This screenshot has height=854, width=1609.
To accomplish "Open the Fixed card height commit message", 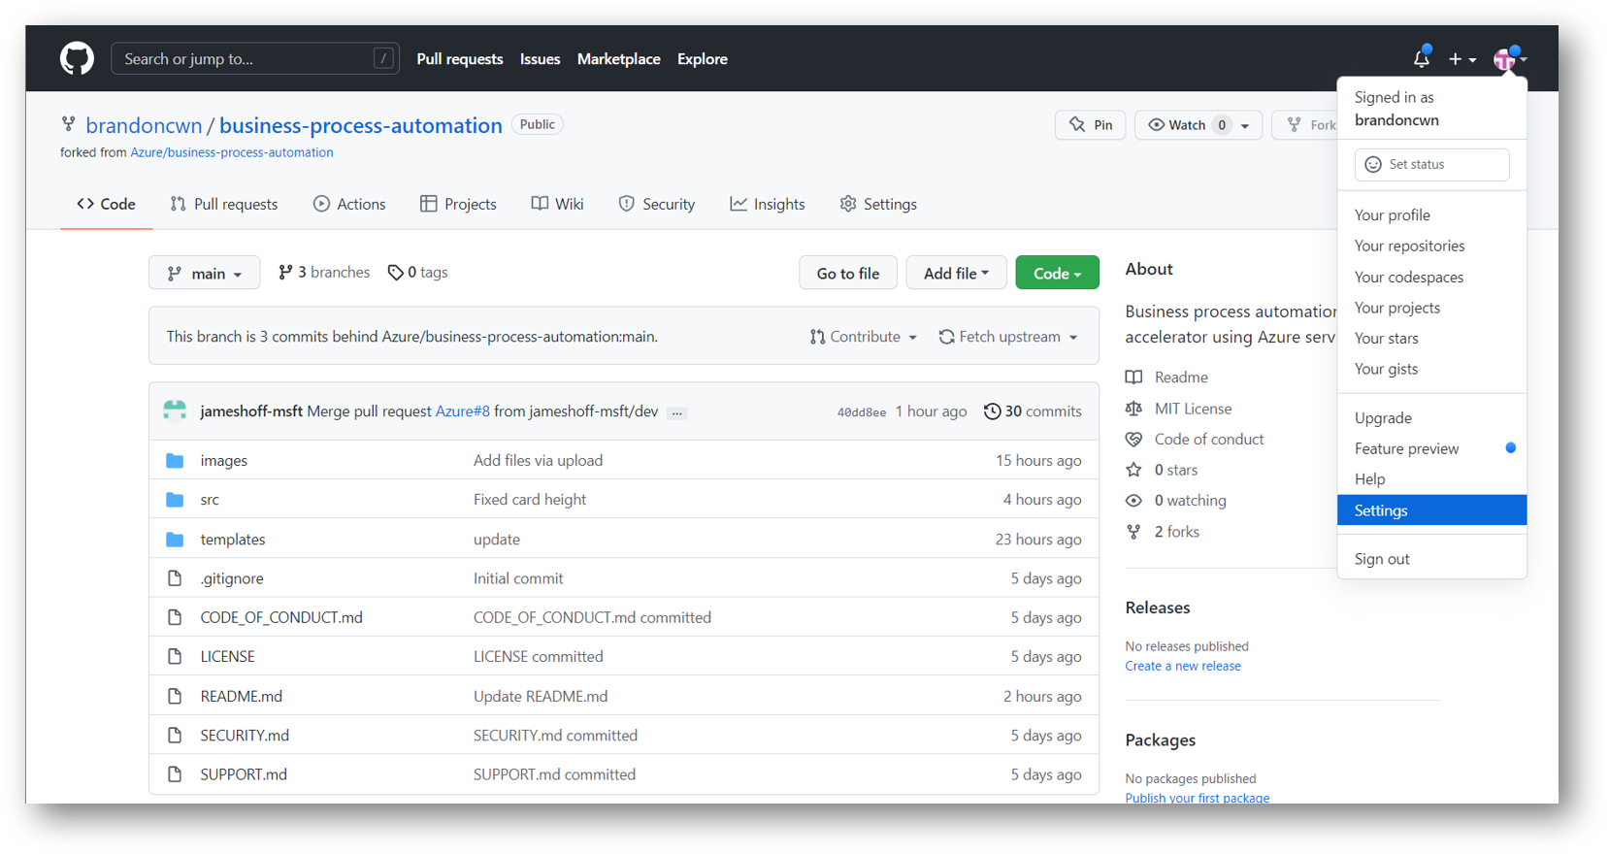I will point(530,500).
